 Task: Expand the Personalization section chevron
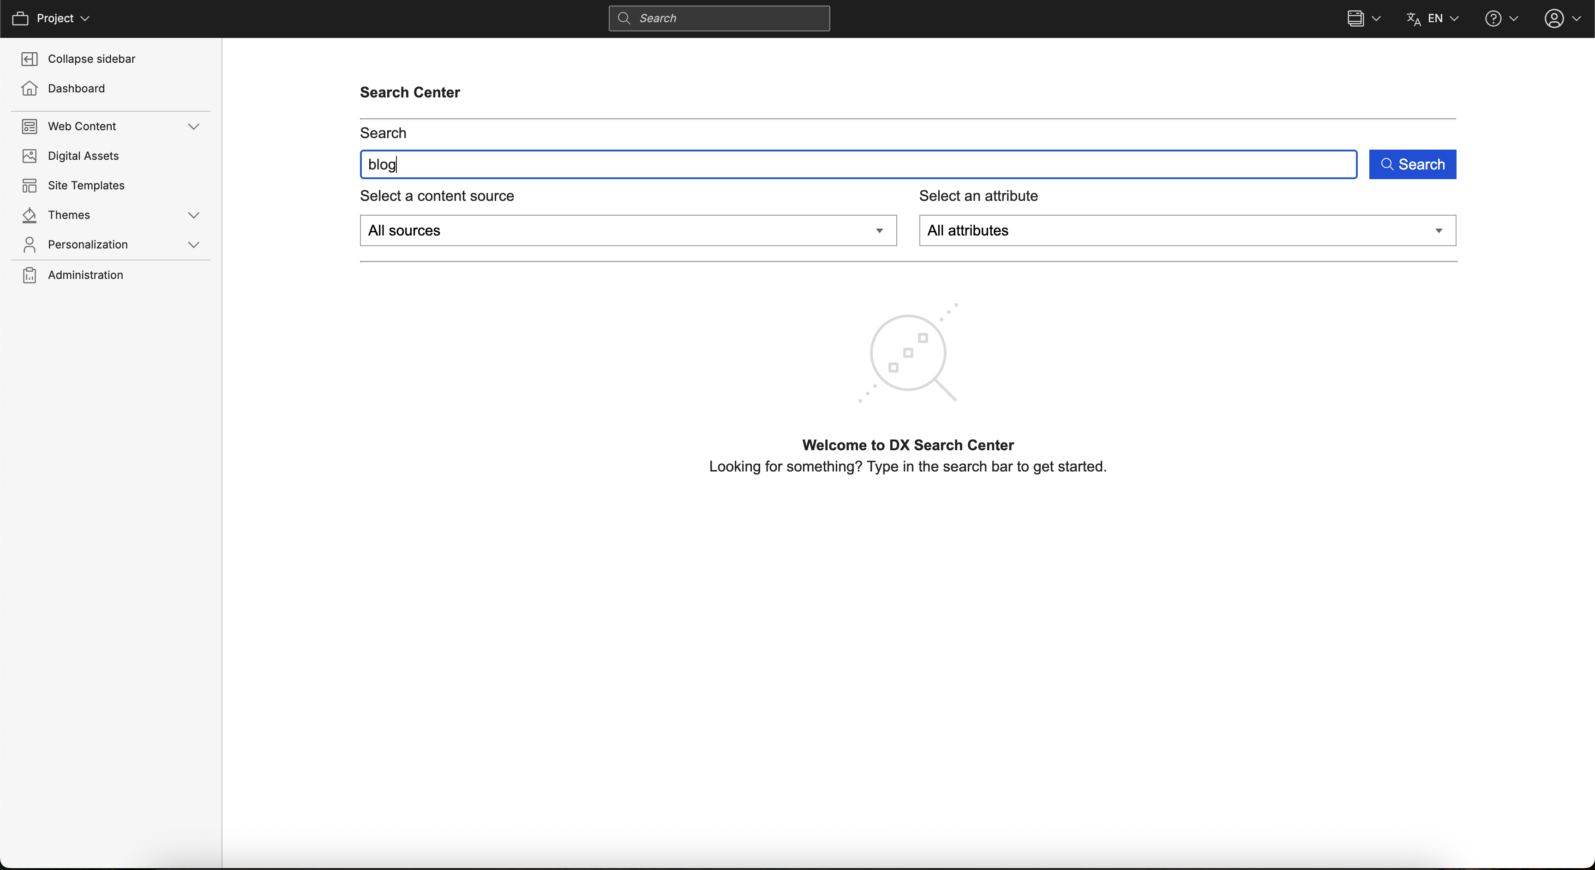[193, 245]
